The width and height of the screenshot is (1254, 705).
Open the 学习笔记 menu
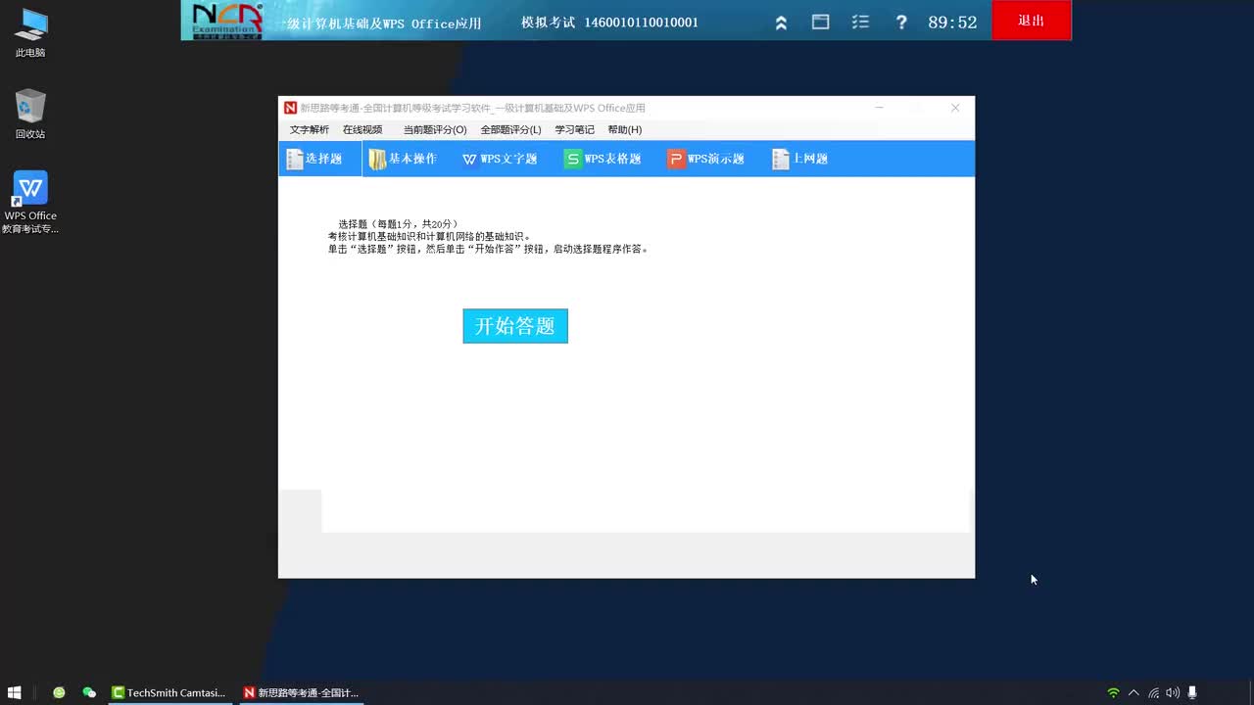click(x=574, y=129)
